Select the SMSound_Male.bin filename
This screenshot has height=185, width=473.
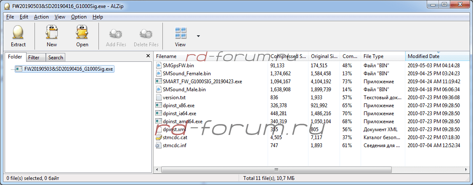coord(184,90)
